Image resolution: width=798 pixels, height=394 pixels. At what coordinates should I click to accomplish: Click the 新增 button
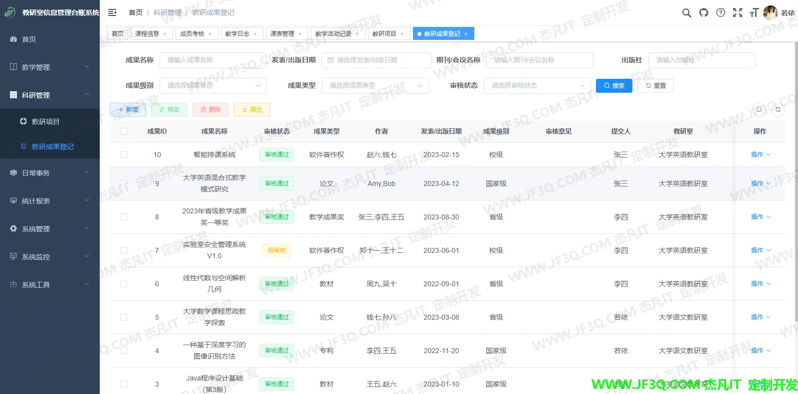click(x=128, y=110)
